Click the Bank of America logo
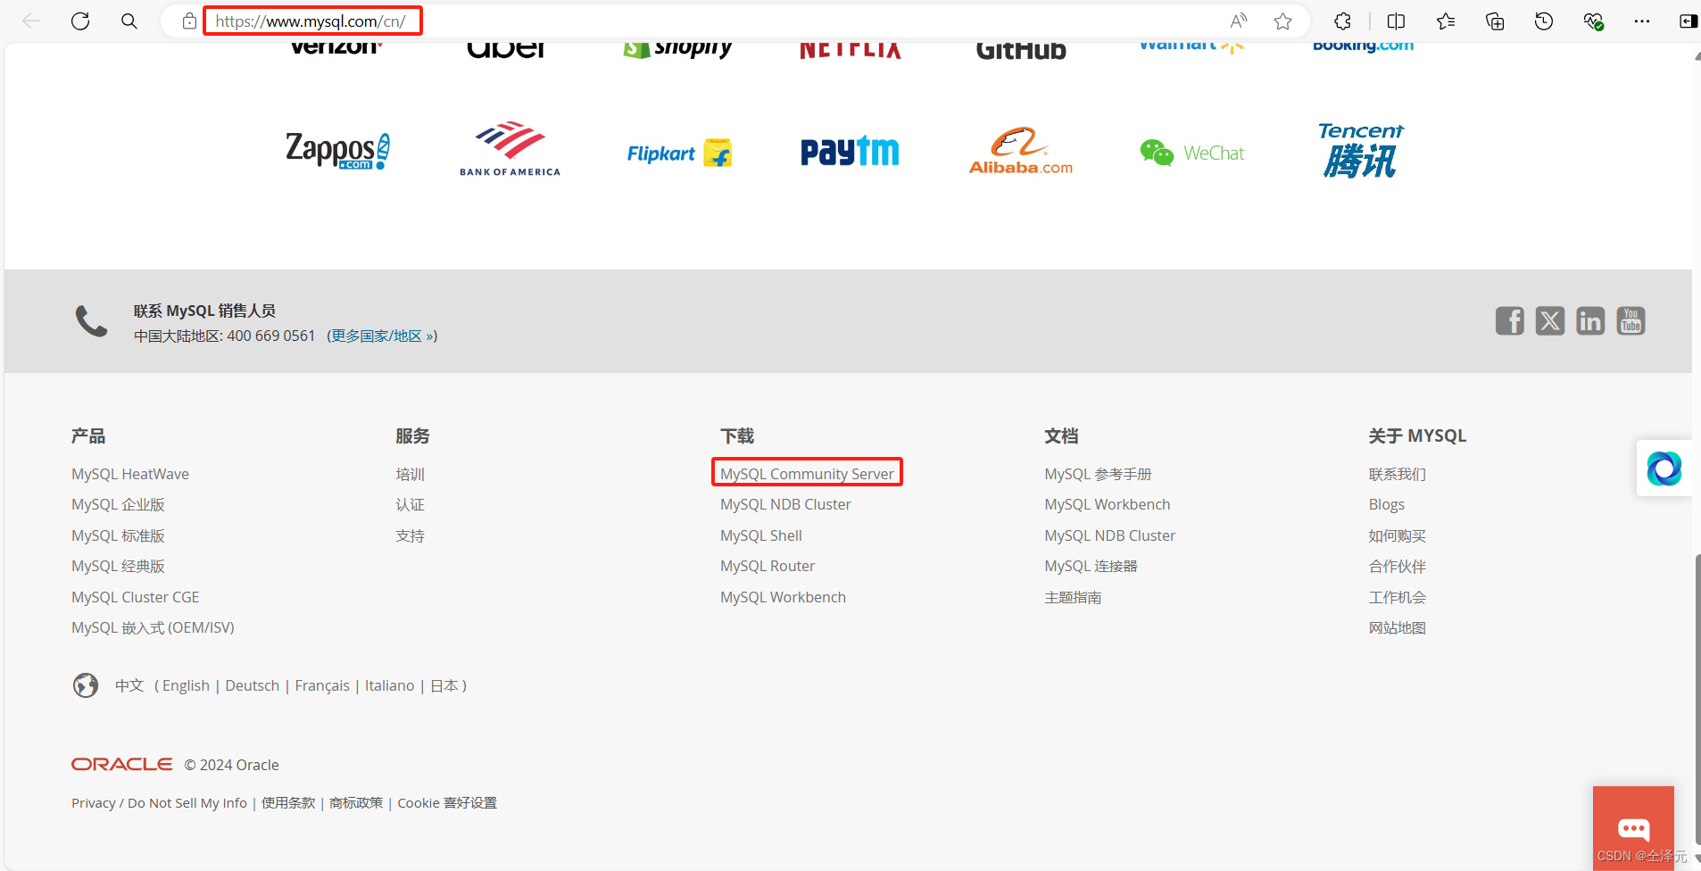Viewport: 1701px width, 871px height. [510, 149]
